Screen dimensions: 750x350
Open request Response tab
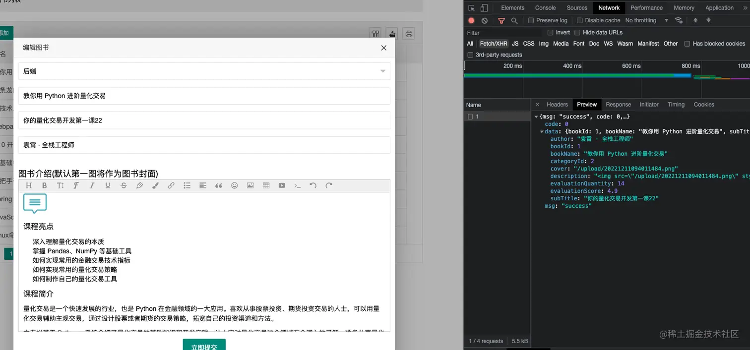click(x=618, y=105)
